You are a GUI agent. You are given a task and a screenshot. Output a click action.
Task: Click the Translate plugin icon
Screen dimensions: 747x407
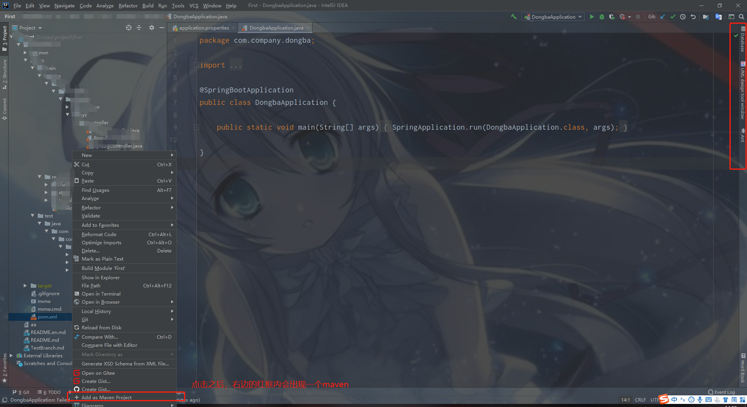point(719,17)
